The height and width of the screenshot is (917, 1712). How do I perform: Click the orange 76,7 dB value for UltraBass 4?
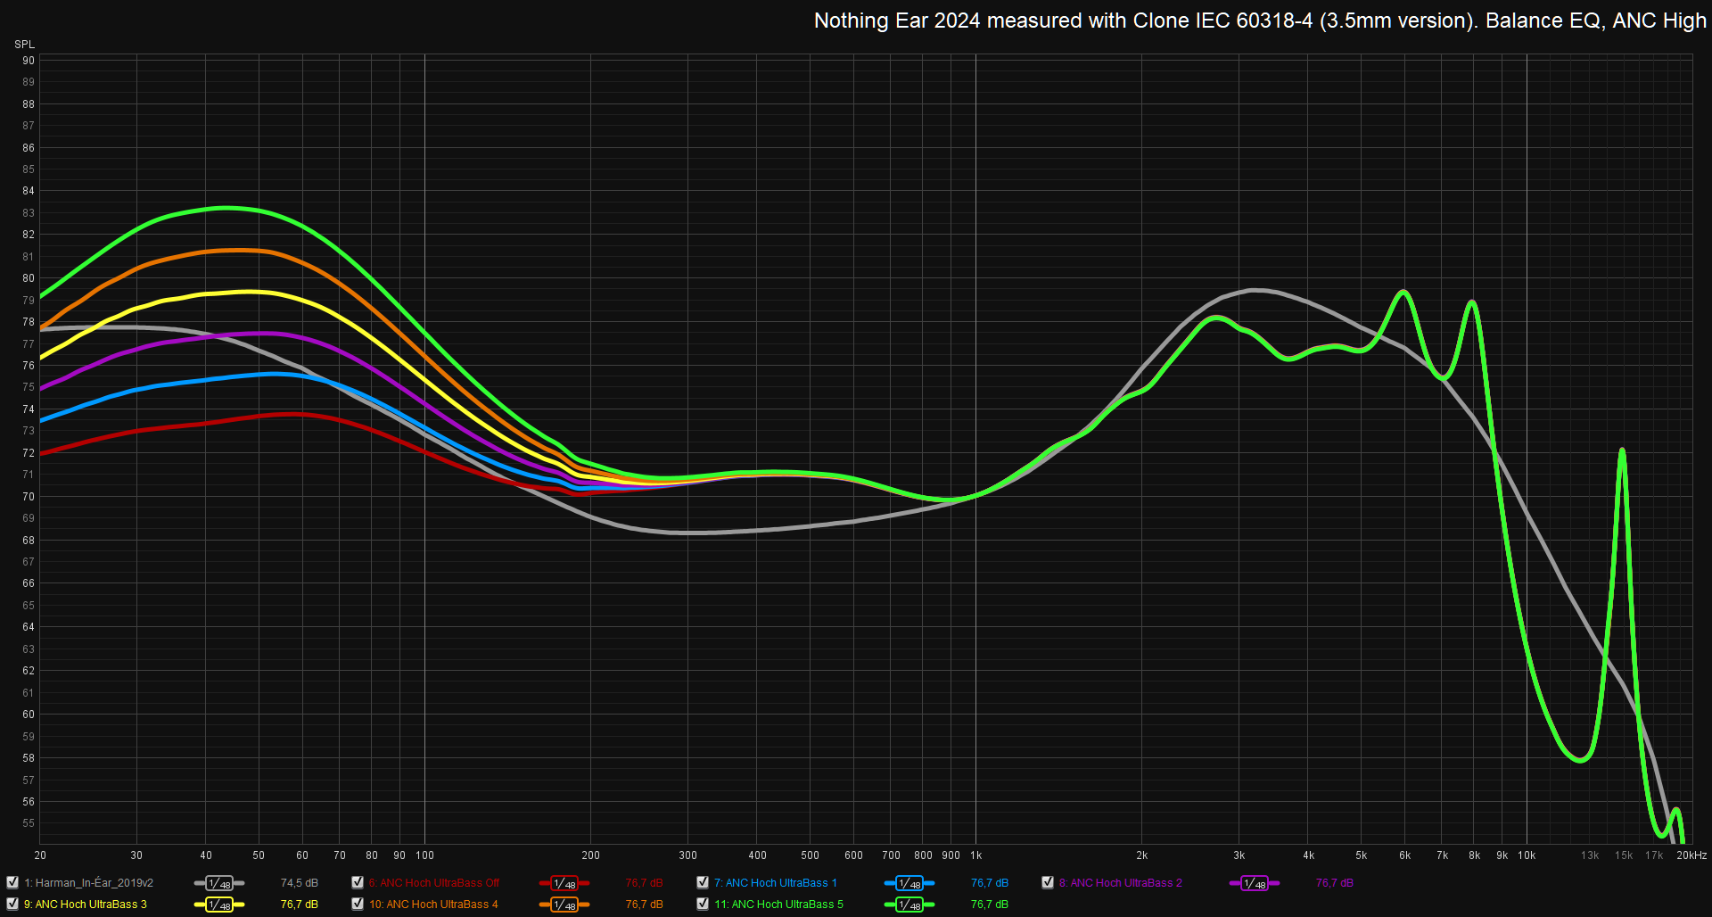(645, 905)
